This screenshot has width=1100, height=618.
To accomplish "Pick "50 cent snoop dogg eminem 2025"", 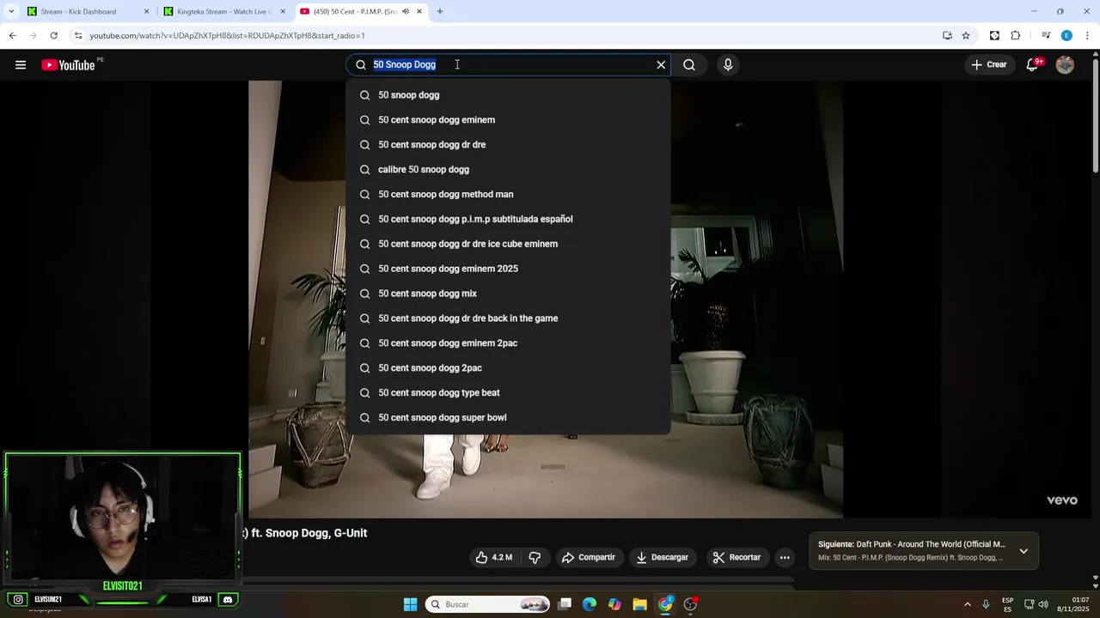I will tap(508, 269).
